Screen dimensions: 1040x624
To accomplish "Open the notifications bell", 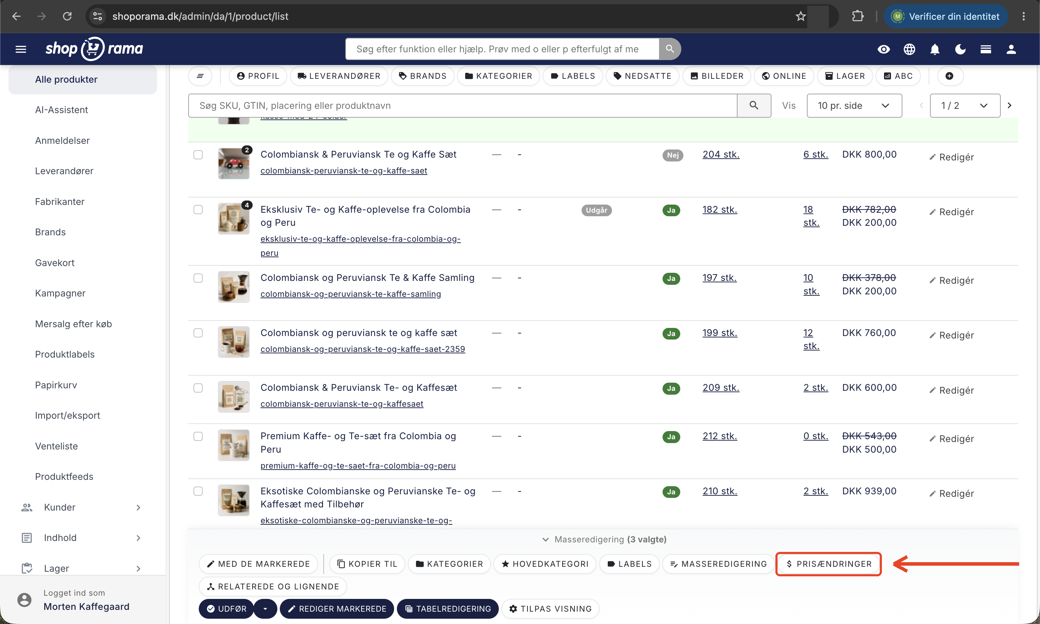I will (935, 49).
